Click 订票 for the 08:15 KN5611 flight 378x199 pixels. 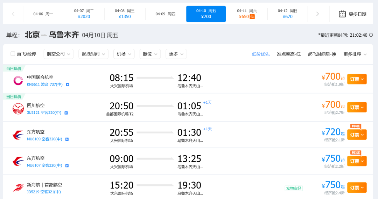point(357,79)
